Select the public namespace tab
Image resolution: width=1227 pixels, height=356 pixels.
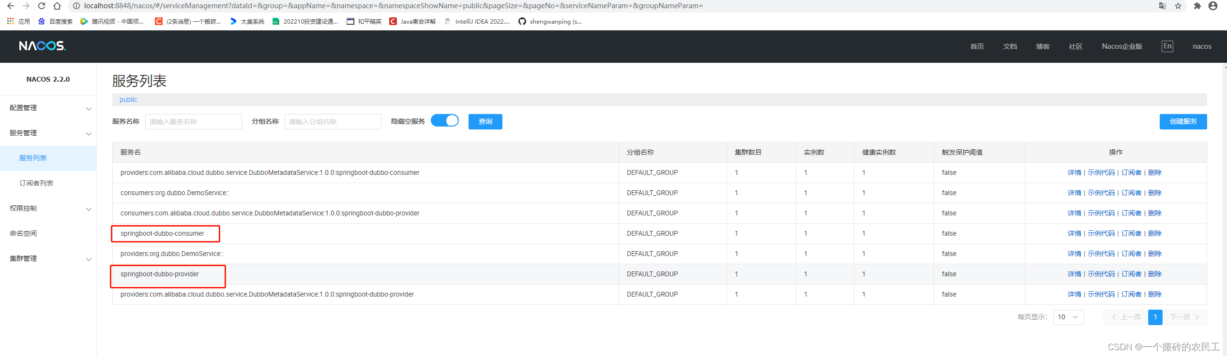(128, 100)
